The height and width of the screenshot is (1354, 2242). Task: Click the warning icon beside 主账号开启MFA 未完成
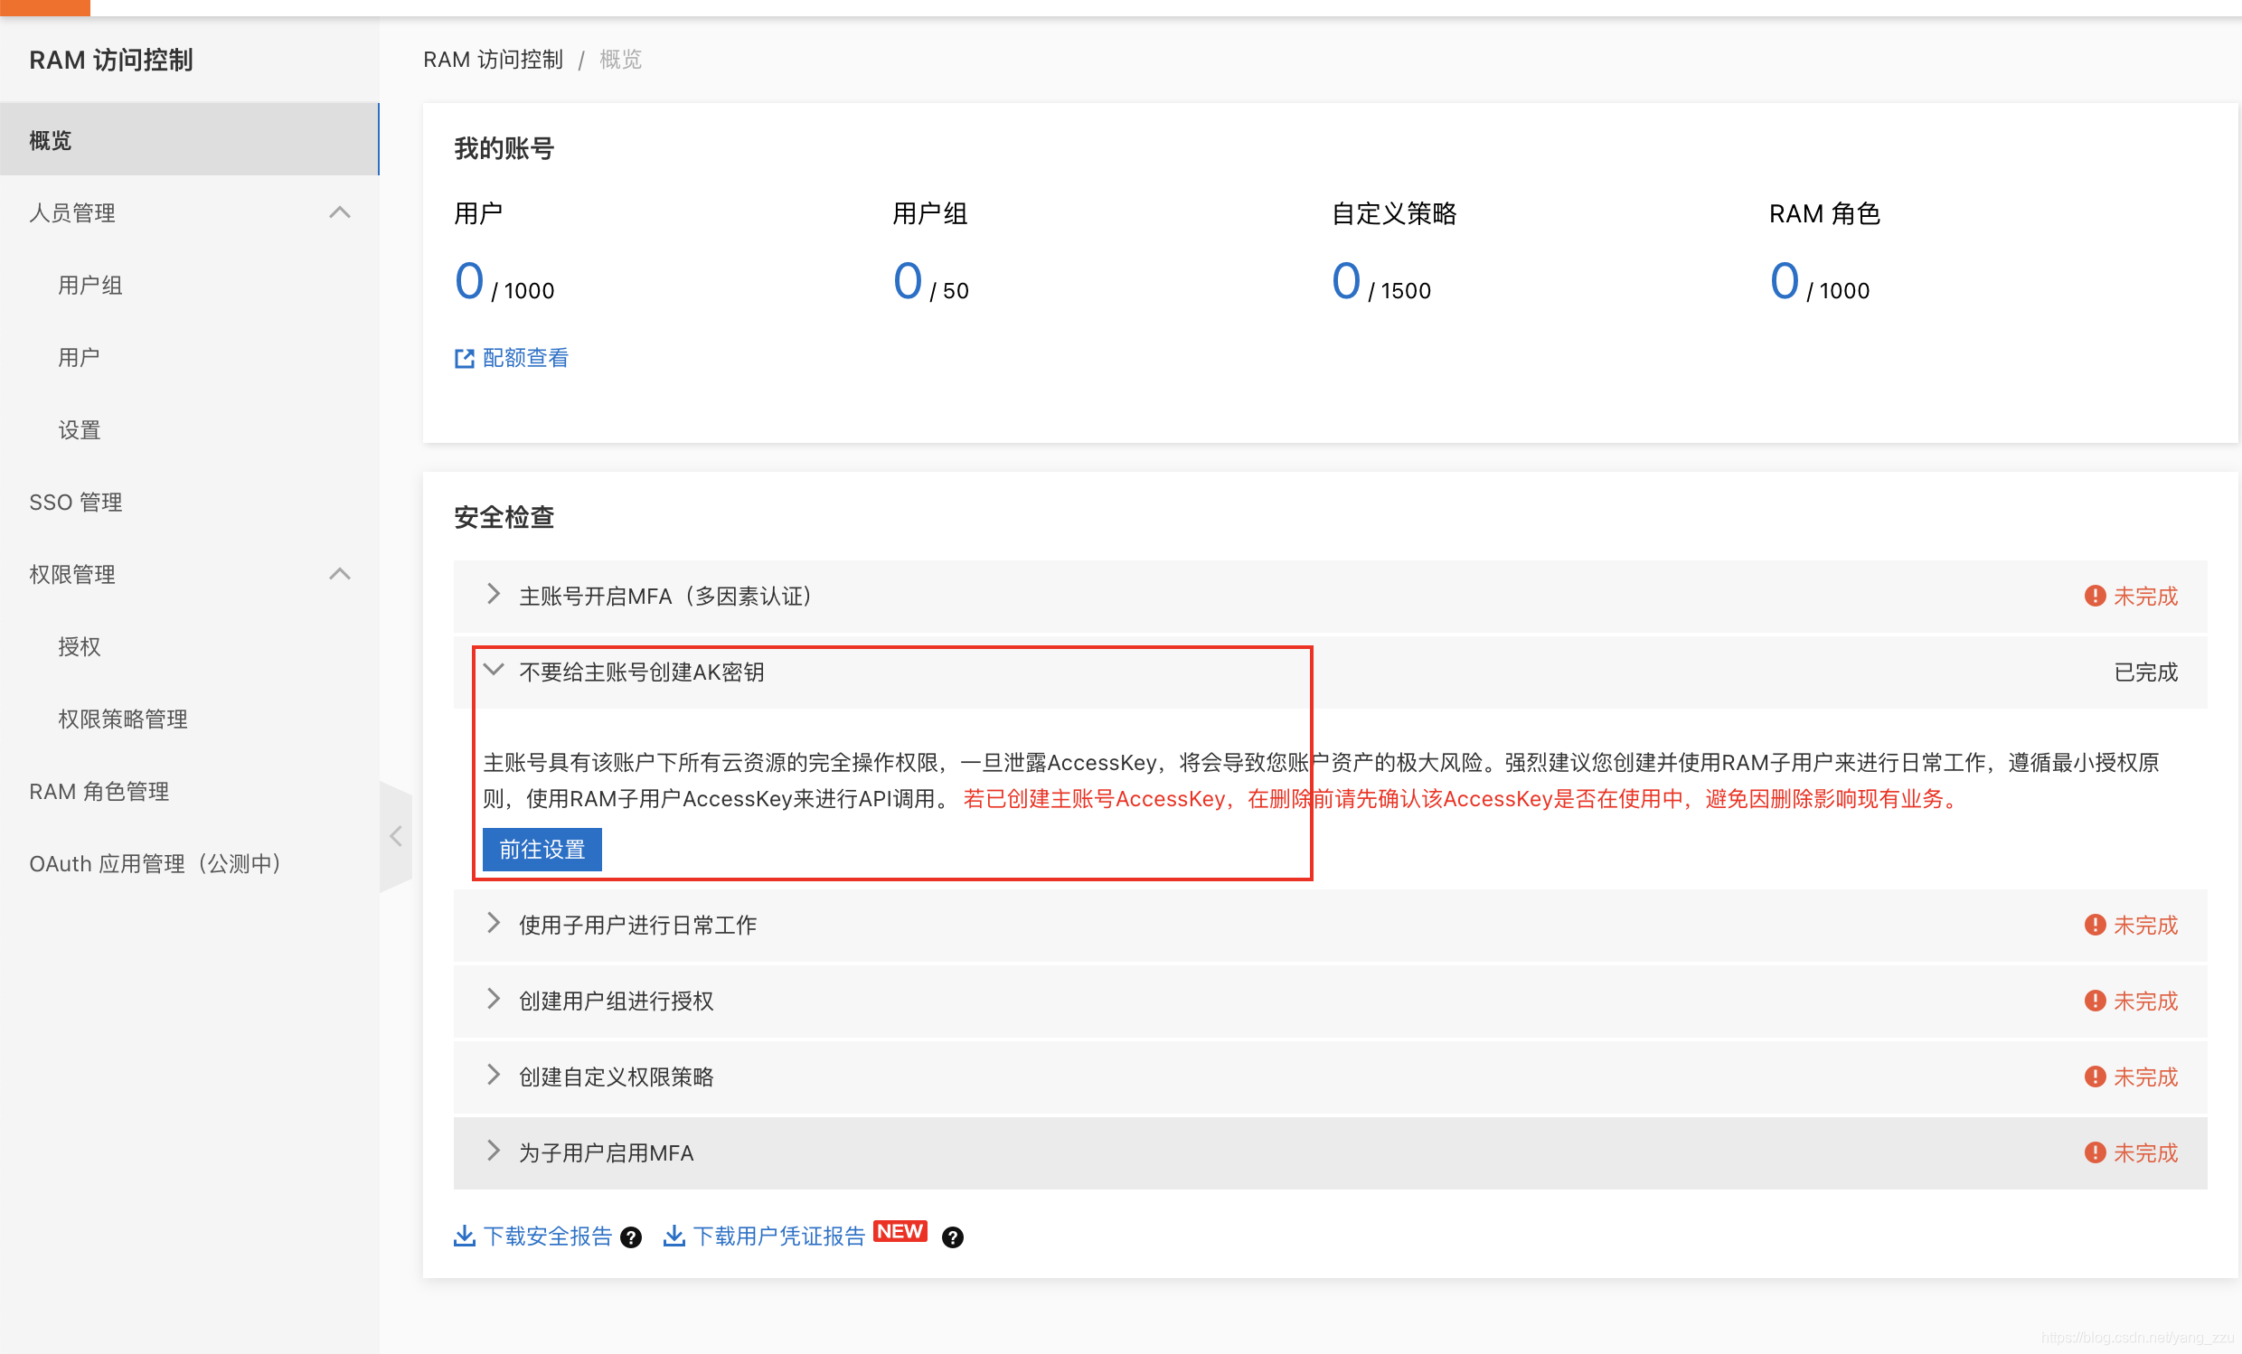click(x=2096, y=595)
